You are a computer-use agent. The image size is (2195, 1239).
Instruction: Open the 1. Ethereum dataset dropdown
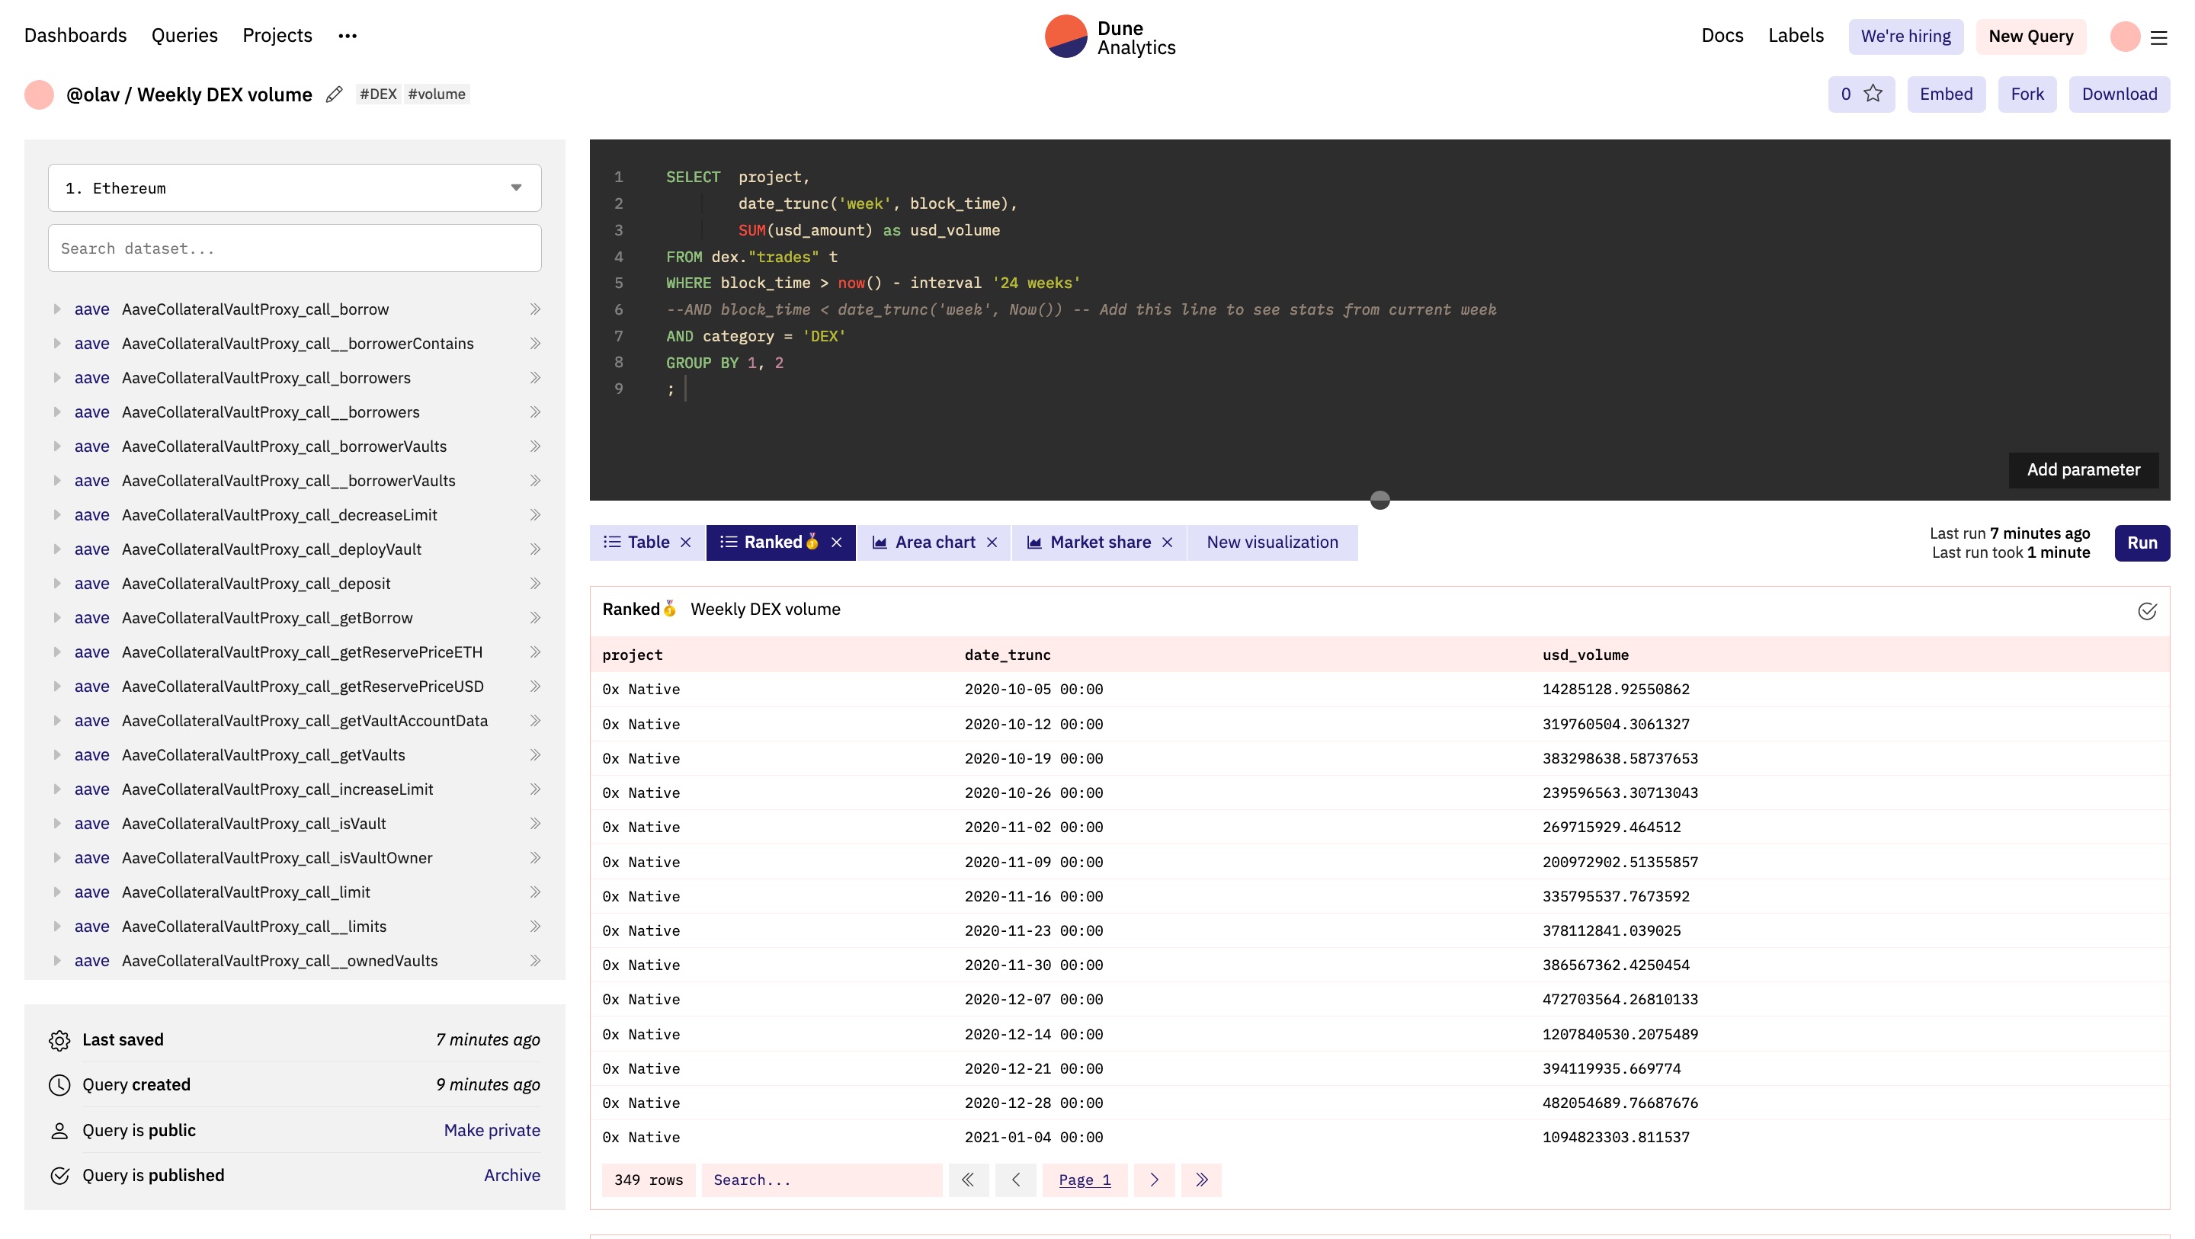(295, 187)
